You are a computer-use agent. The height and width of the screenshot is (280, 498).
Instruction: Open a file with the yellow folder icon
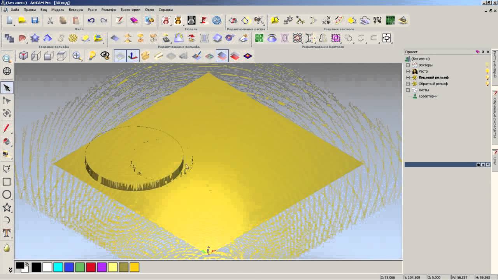coord(22,20)
